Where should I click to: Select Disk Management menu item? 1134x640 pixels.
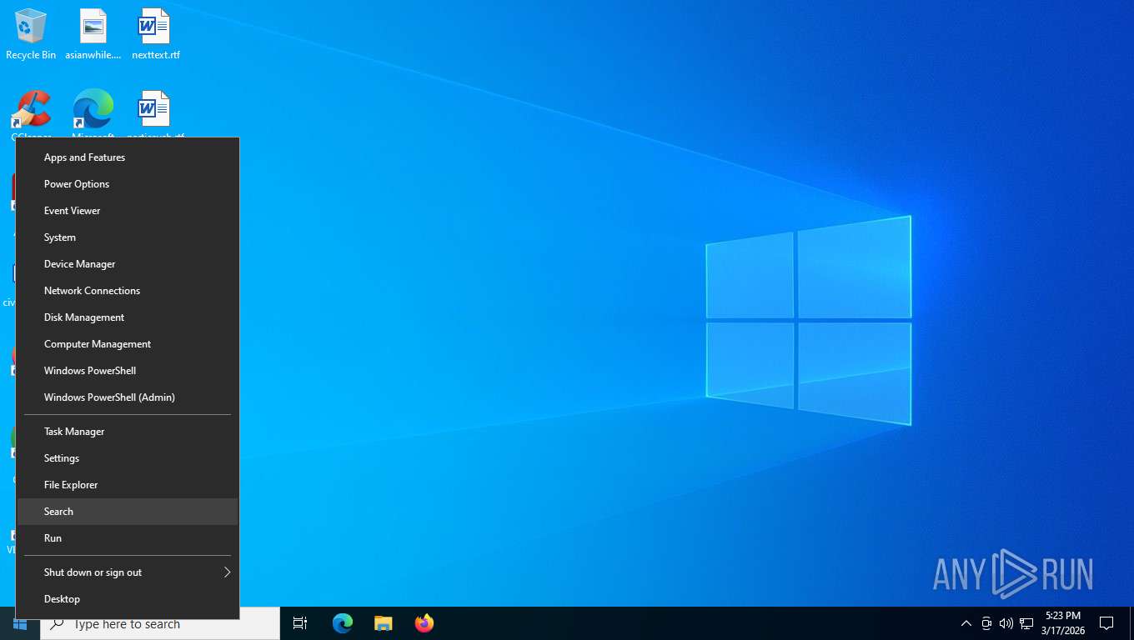coord(128,317)
